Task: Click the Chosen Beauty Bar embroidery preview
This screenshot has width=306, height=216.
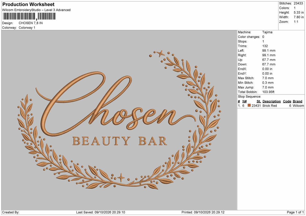Action: tap(119, 120)
